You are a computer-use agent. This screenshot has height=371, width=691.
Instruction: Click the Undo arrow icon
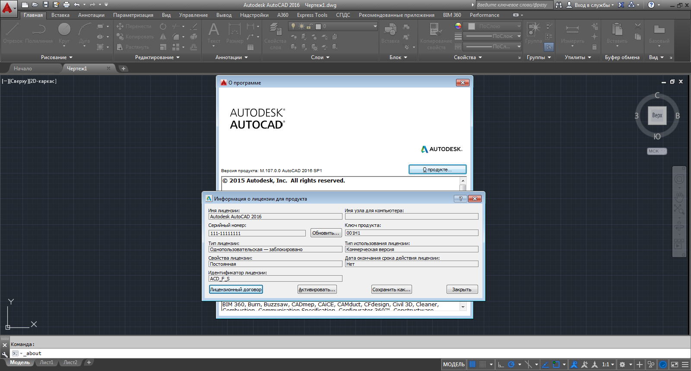point(77,5)
